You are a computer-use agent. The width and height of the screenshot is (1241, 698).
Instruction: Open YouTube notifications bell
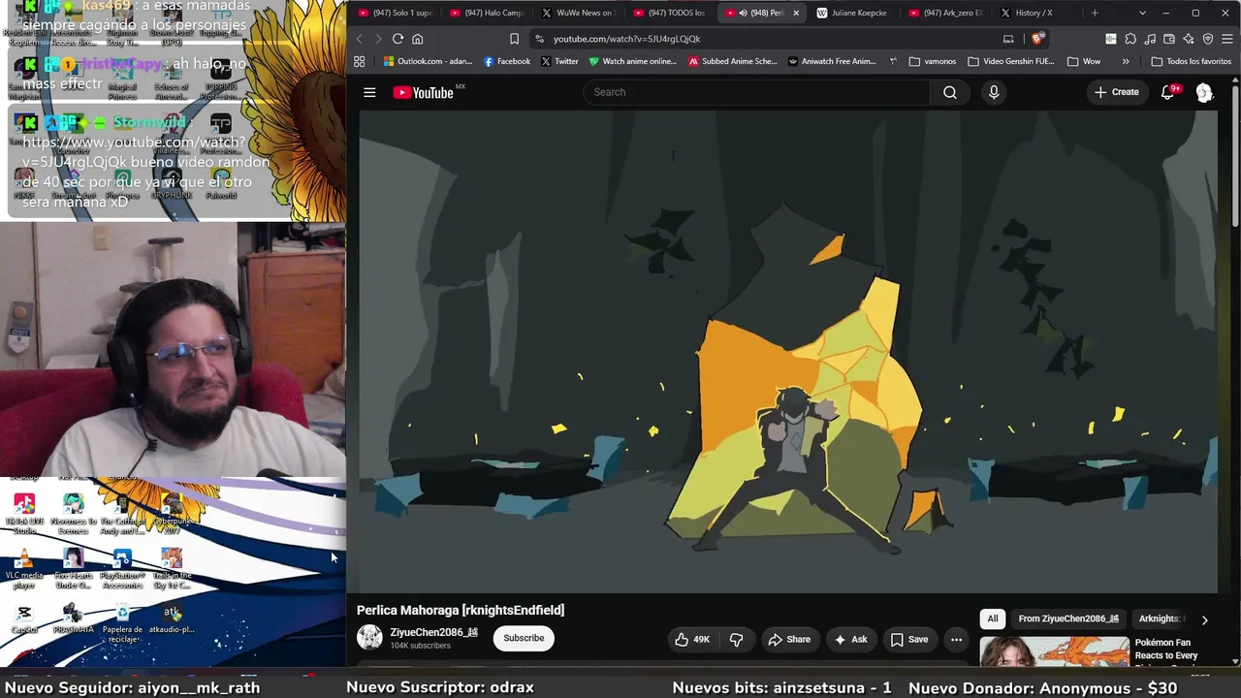1168,92
